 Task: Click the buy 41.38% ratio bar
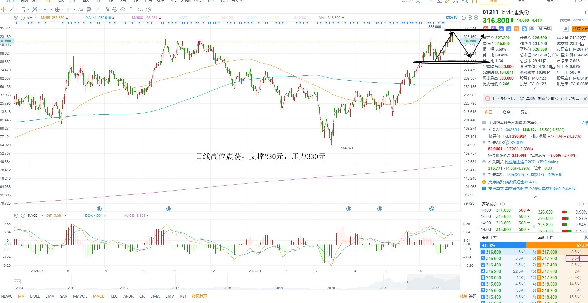click(x=503, y=245)
